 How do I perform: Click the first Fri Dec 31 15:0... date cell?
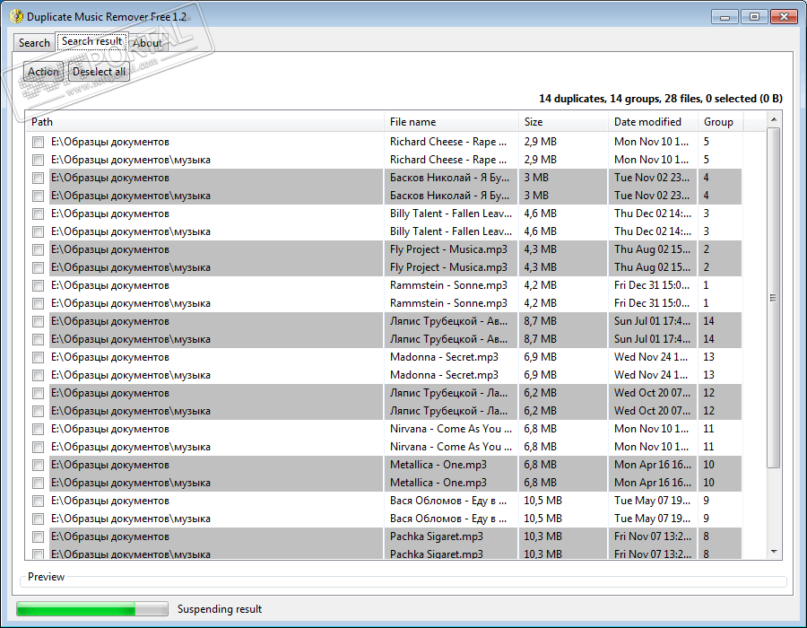pos(652,285)
